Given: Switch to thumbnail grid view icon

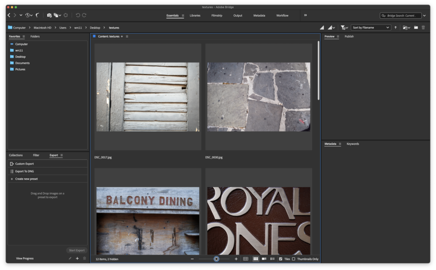Looking at the screenshot, I should 255,259.
